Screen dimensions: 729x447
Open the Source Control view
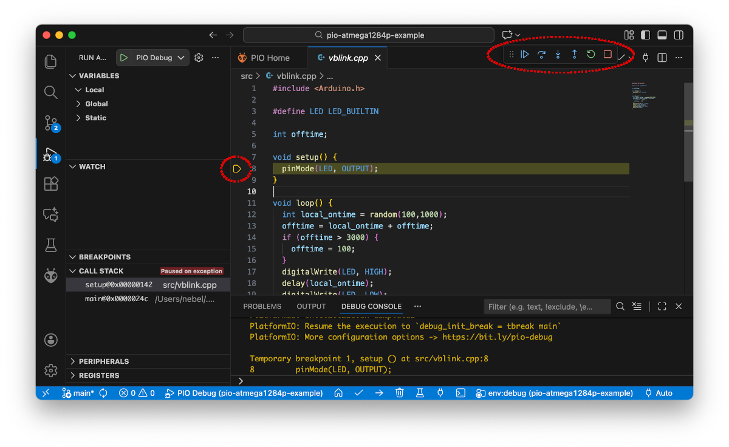pos(52,123)
